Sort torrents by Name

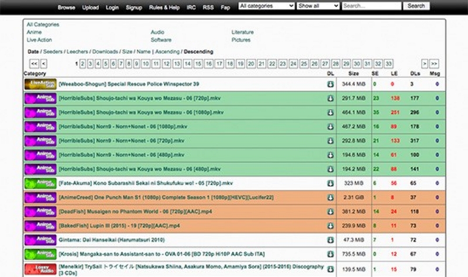143,52
